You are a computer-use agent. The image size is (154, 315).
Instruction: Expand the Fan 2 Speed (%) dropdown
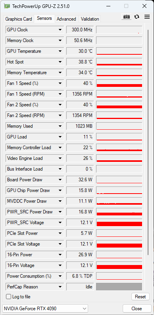tap(60, 105)
